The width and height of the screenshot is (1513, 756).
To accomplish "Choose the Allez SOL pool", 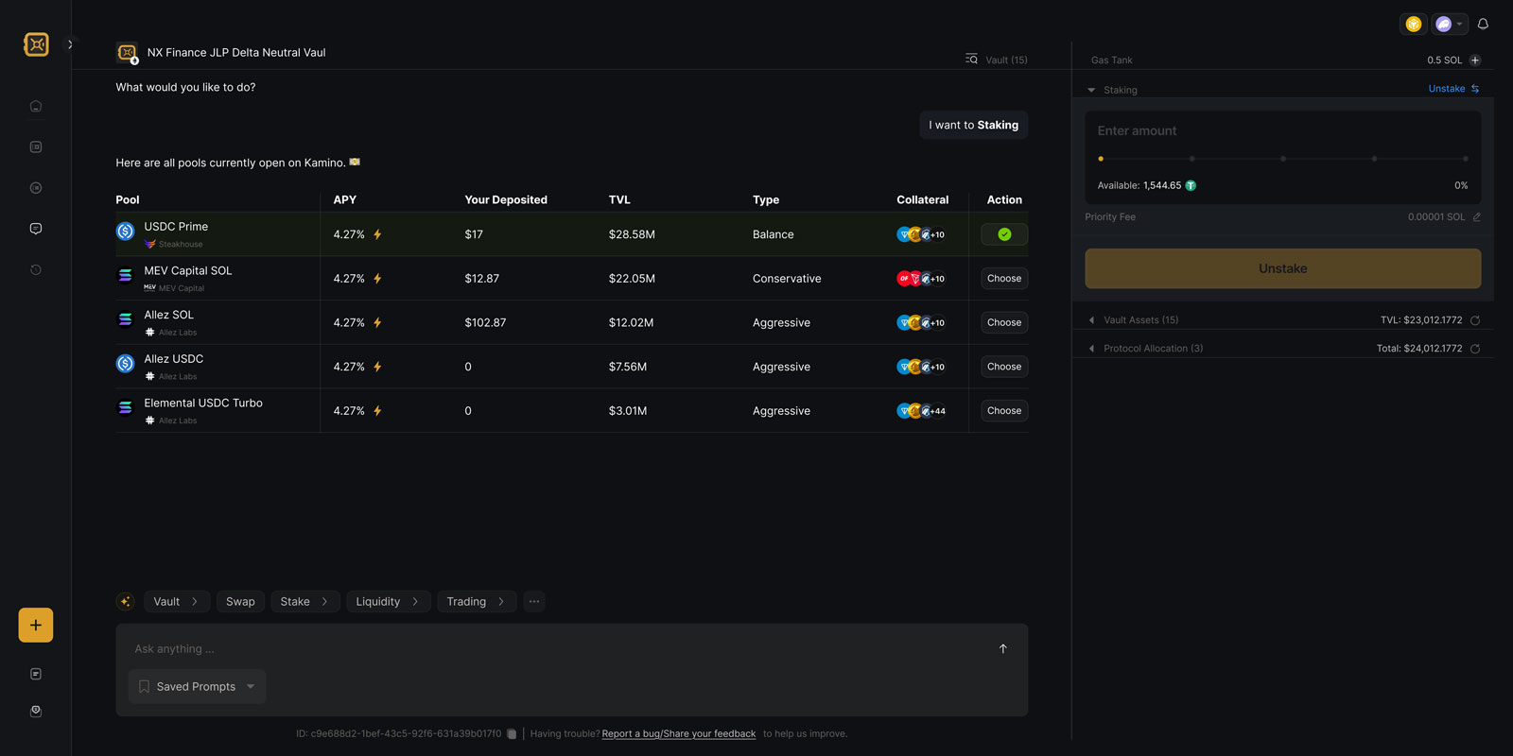I will [1004, 323].
